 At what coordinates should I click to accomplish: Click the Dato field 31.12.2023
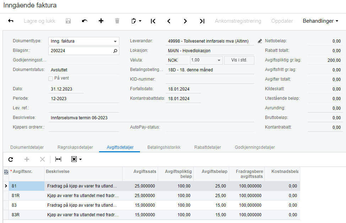coord(66,89)
